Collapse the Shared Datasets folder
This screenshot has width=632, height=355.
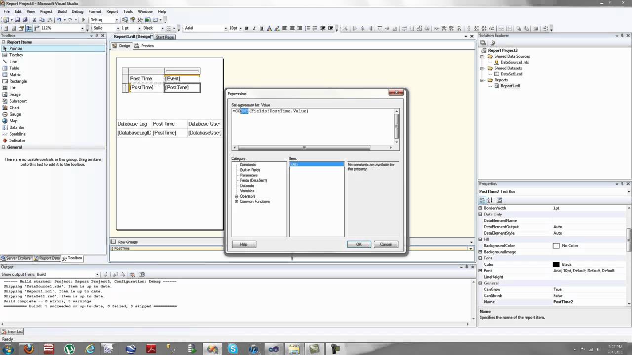[x=482, y=68]
